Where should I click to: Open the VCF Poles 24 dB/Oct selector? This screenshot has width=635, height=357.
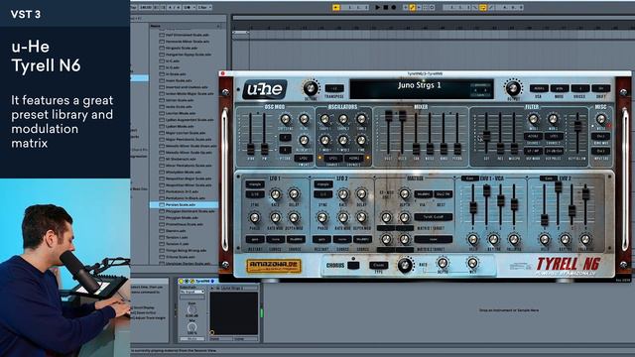click(554, 151)
